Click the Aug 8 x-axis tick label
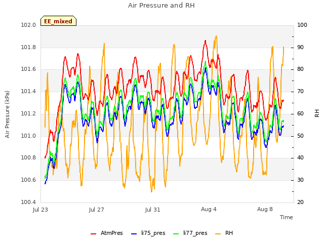The width and height of the screenshot is (324, 243). (x=265, y=209)
